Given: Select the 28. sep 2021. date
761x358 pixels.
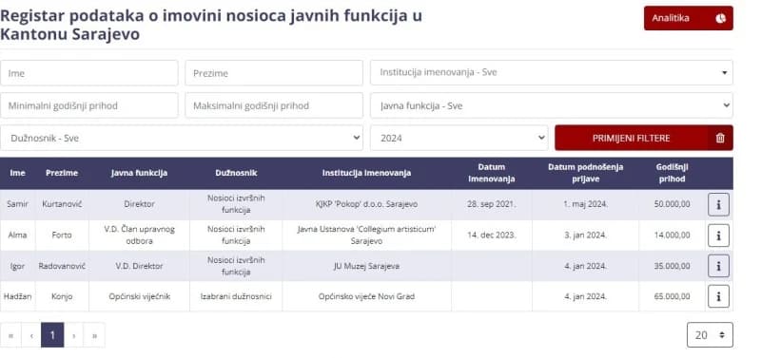Looking at the screenshot, I should 491,204.
